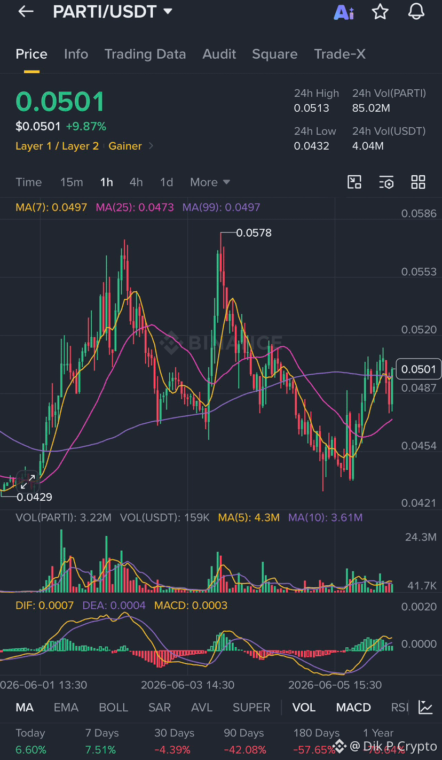
Task: Toggle the VOL sub-indicator
Action: 304,707
